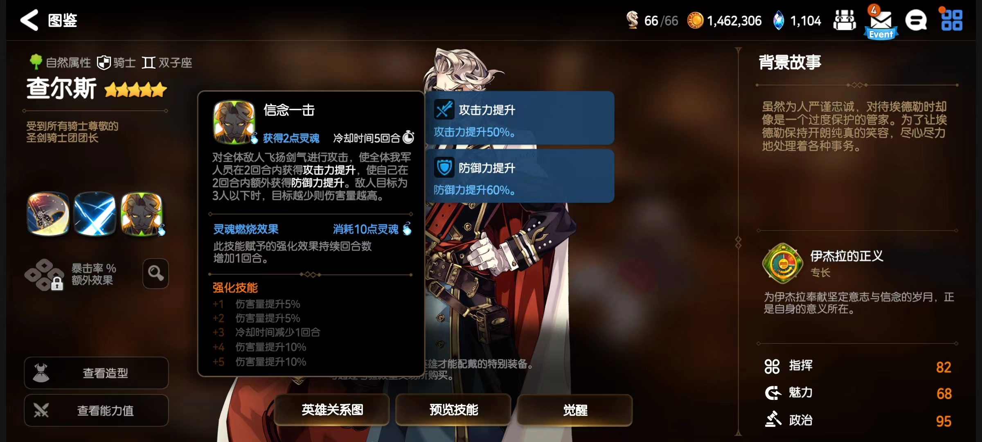Click the 查看能力值 button
The width and height of the screenshot is (982, 442).
click(x=96, y=410)
